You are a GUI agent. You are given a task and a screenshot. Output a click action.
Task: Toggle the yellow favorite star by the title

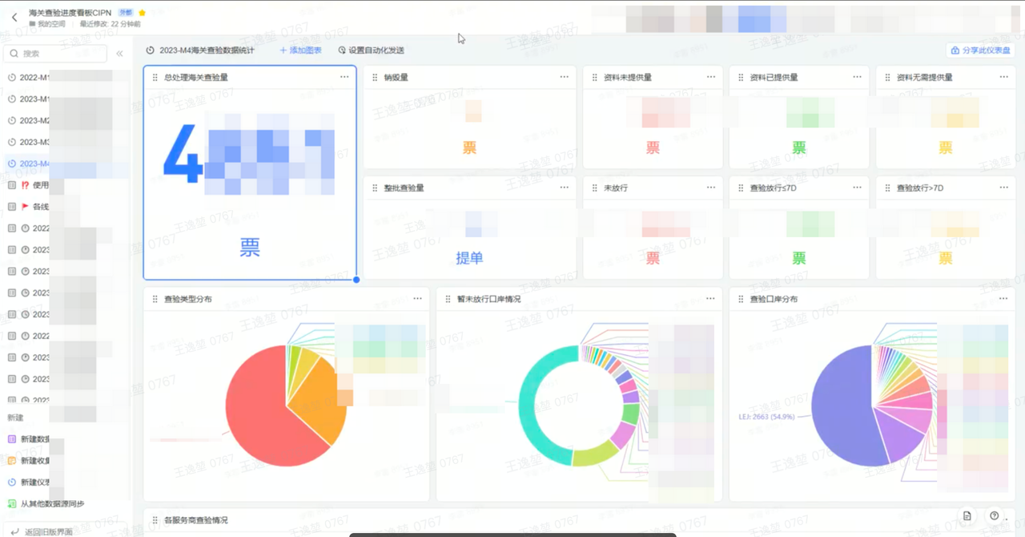point(143,13)
